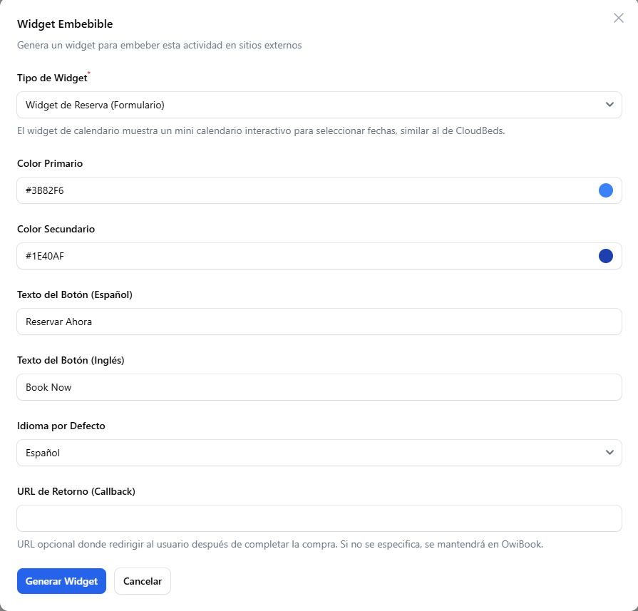Click the 'Texto del Botón (Inglés)' label
This screenshot has height=611, width=638.
[x=71, y=360]
